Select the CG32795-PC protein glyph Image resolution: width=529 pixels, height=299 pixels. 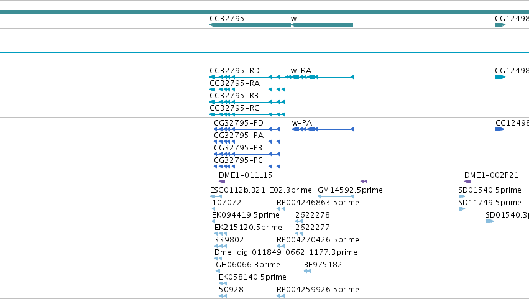pos(247,167)
